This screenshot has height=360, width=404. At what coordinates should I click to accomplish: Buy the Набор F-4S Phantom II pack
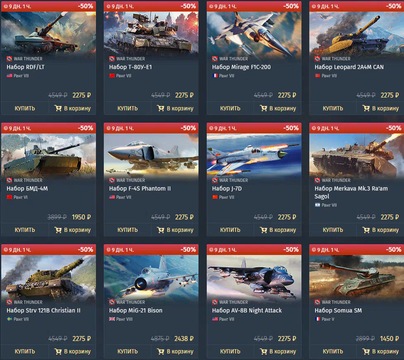coord(127,230)
